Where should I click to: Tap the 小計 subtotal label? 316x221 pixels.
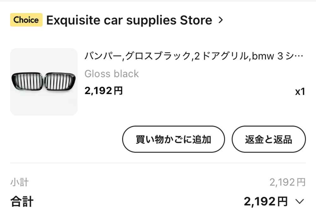[x=19, y=182]
